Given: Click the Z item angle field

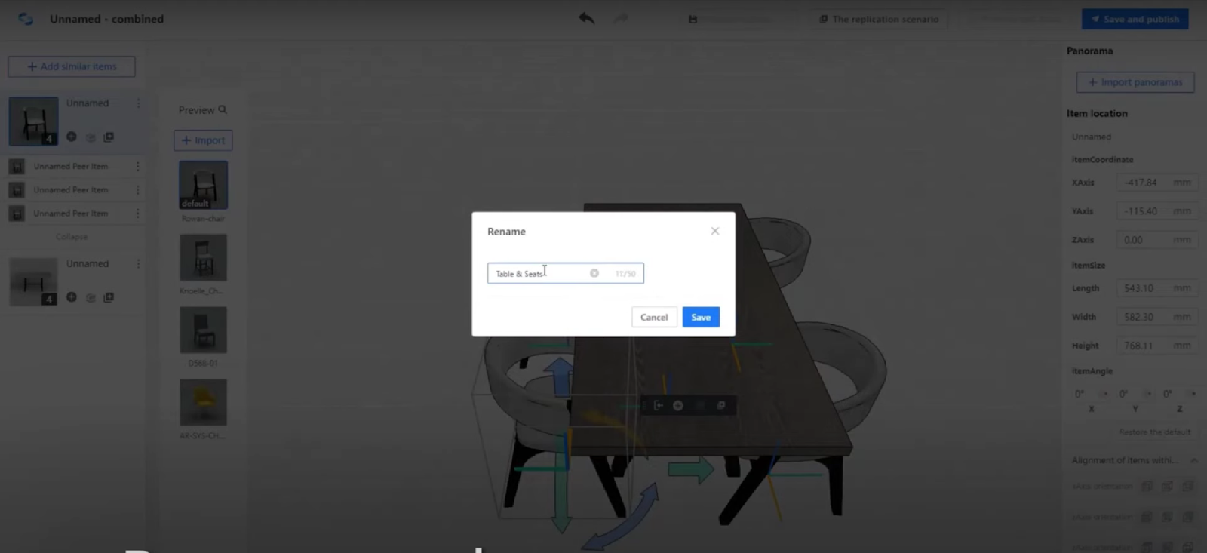Looking at the screenshot, I should (x=1178, y=394).
